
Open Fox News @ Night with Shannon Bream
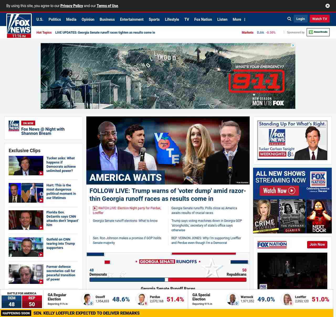pos(43,131)
